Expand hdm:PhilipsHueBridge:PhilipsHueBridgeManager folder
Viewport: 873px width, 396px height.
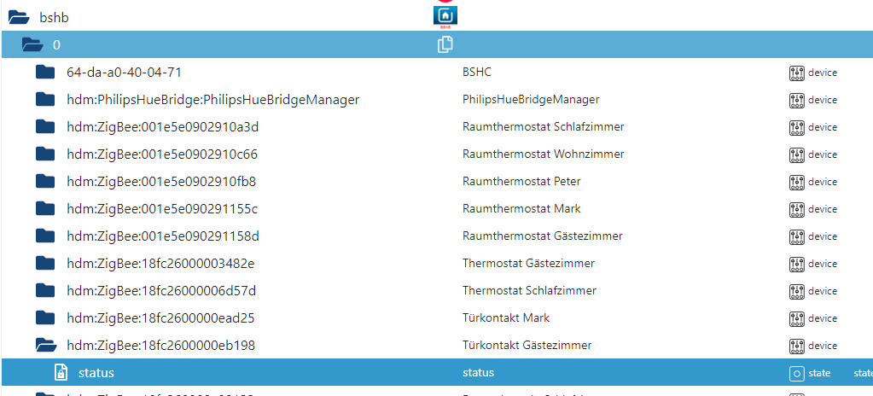[x=45, y=100]
